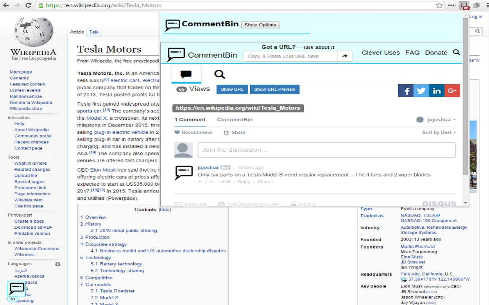The height and width of the screenshot is (305, 489).
Task: Click Download as PDF
Action: tap(34, 228)
